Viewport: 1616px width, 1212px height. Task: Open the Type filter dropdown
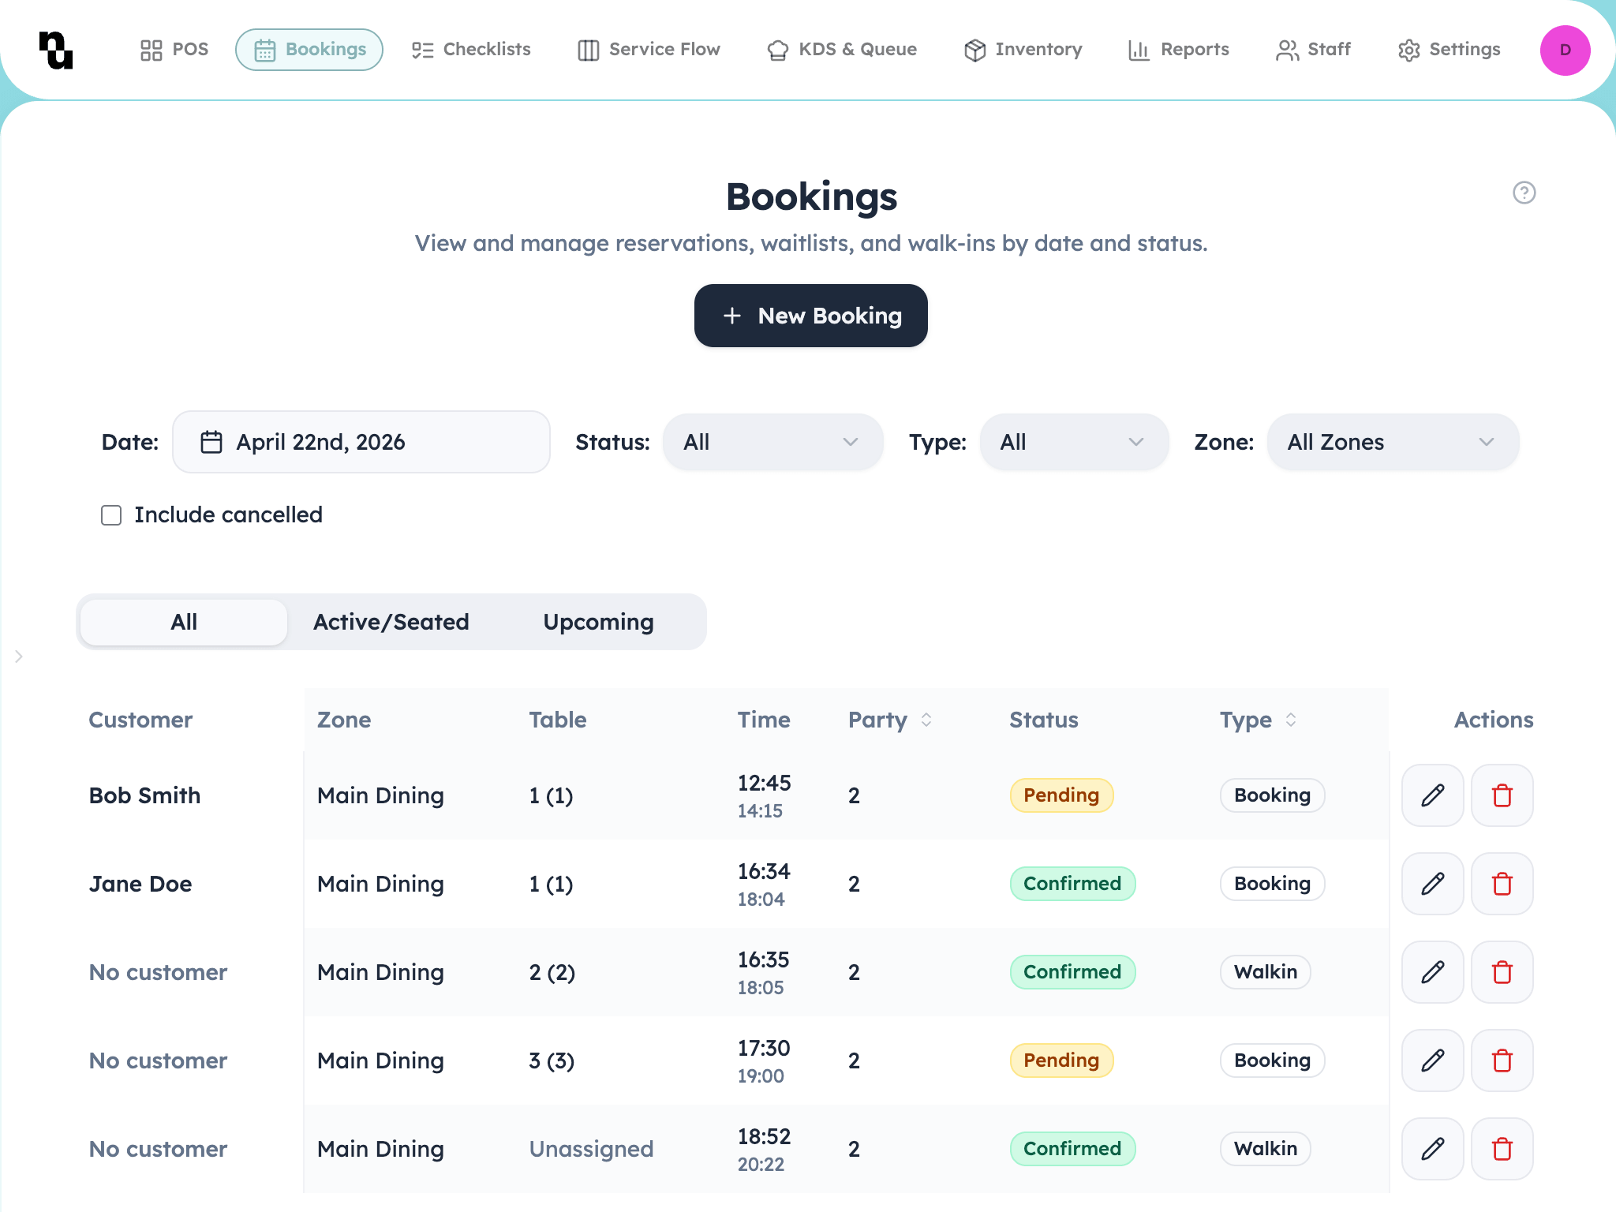[1074, 442]
